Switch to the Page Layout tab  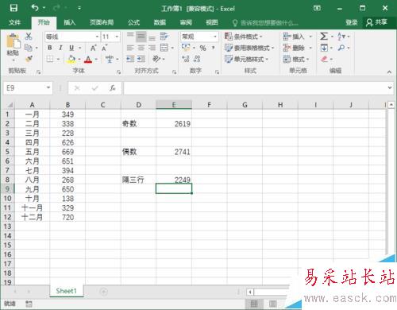[102, 22]
